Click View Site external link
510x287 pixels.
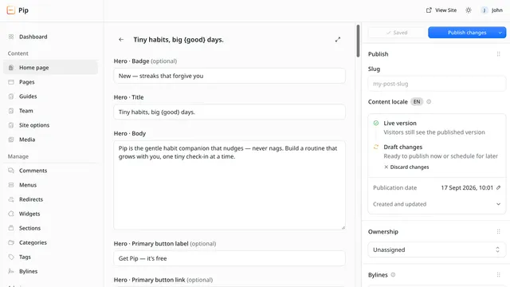pos(441,10)
